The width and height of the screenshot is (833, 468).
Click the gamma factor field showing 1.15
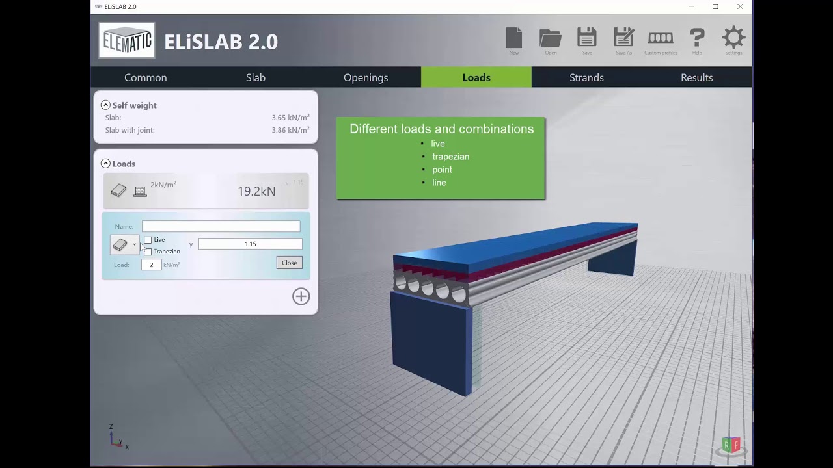coord(251,244)
